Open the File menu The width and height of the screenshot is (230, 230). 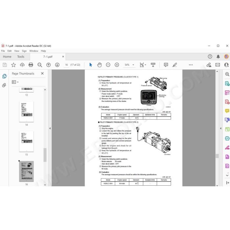(x=3, y=51)
